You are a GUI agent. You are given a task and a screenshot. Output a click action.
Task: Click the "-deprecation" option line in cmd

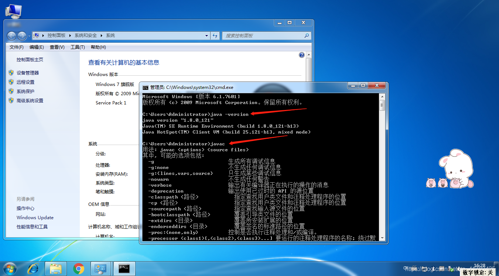pos(166,191)
